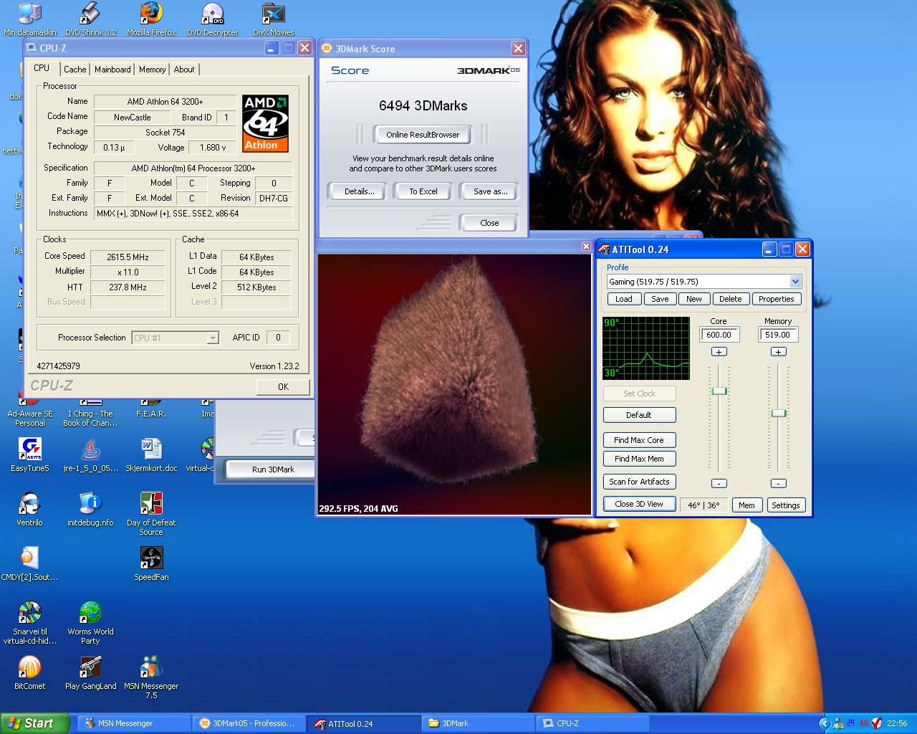Open the Memory tab in CPU-Z
This screenshot has height=734, width=917.
point(152,70)
